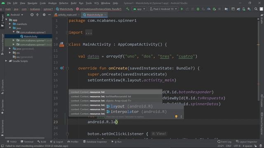Click MainActivity breadcrumb in navigation bar
Screen dimensions: 264x148
coord(65,9)
